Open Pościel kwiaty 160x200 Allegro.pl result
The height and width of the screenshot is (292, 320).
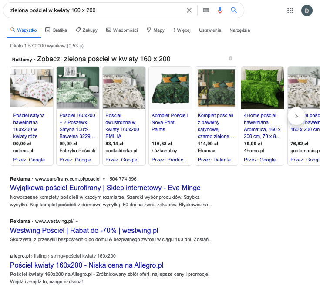click(x=87, y=265)
